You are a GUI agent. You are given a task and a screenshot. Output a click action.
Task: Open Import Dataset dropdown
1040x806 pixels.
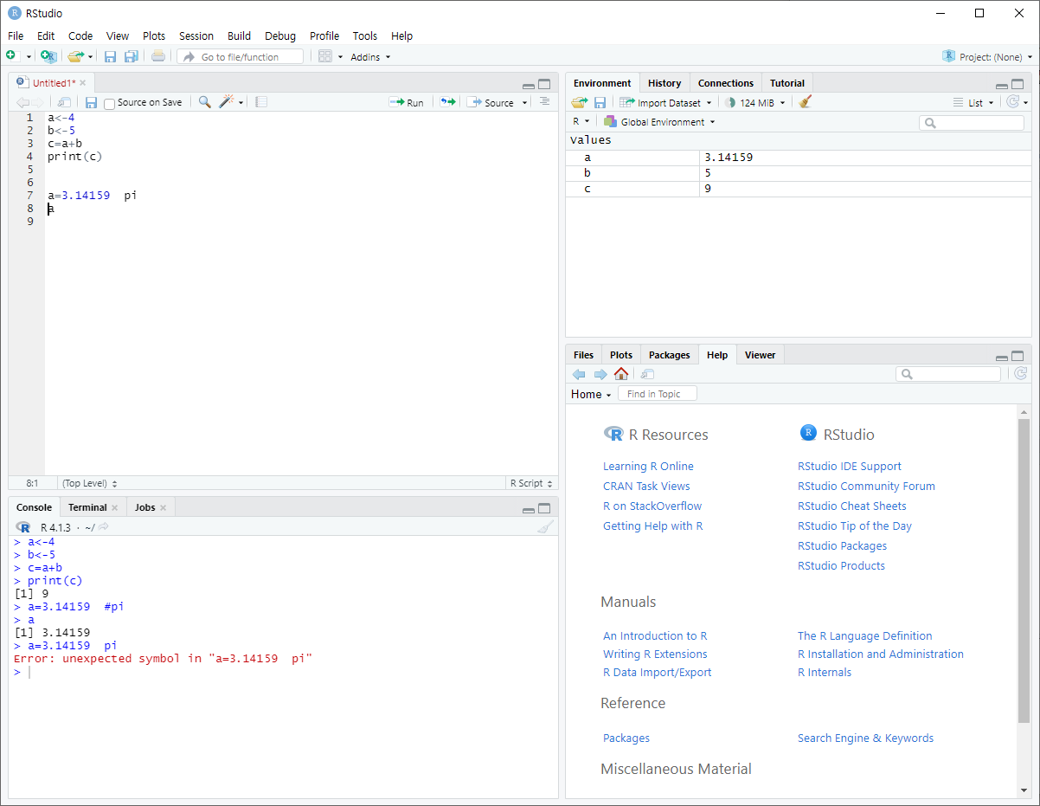pyautogui.click(x=665, y=102)
